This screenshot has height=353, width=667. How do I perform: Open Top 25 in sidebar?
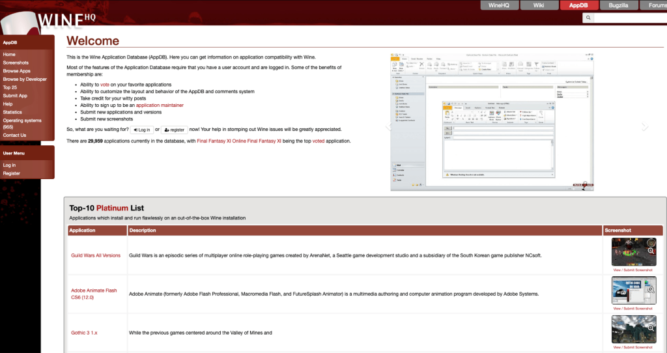click(10, 87)
